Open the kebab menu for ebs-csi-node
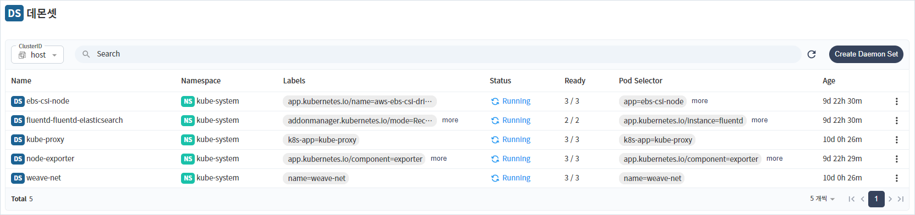 pyautogui.click(x=896, y=101)
